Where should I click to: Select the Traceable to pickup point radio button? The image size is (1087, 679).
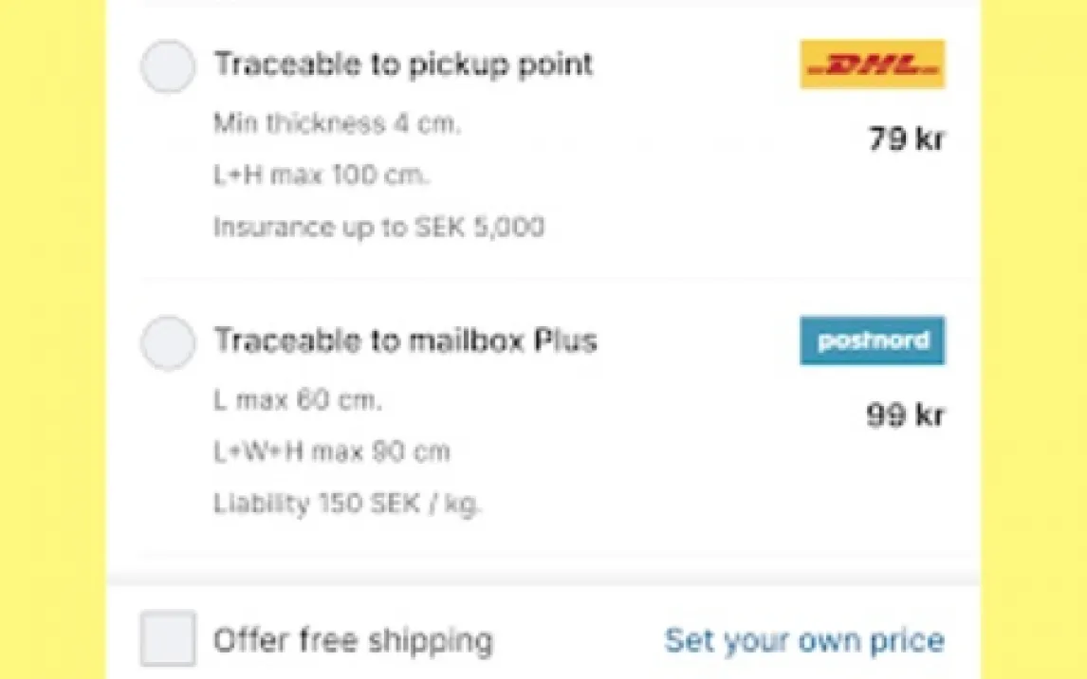168,66
